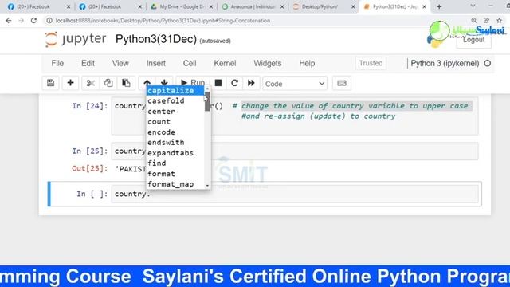Paste cells below icon
Viewport: 510px width, 287px height.
point(126,83)
